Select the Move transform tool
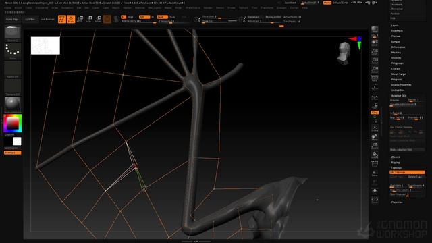Image resolution: width=432 pixels, height=243 pixels. pos(80,19)
